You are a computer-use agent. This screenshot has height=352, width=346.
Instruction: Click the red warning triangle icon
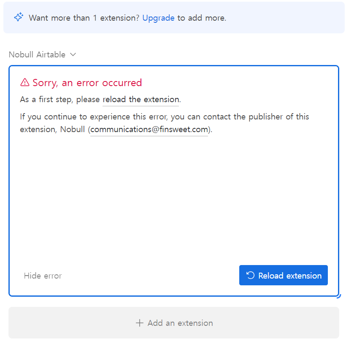(24, 82)
